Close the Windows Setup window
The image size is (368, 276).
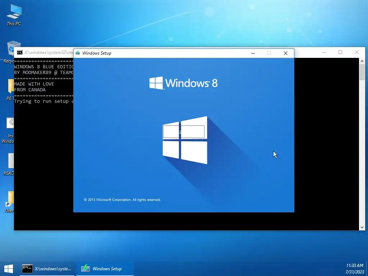tap(286, 53)
